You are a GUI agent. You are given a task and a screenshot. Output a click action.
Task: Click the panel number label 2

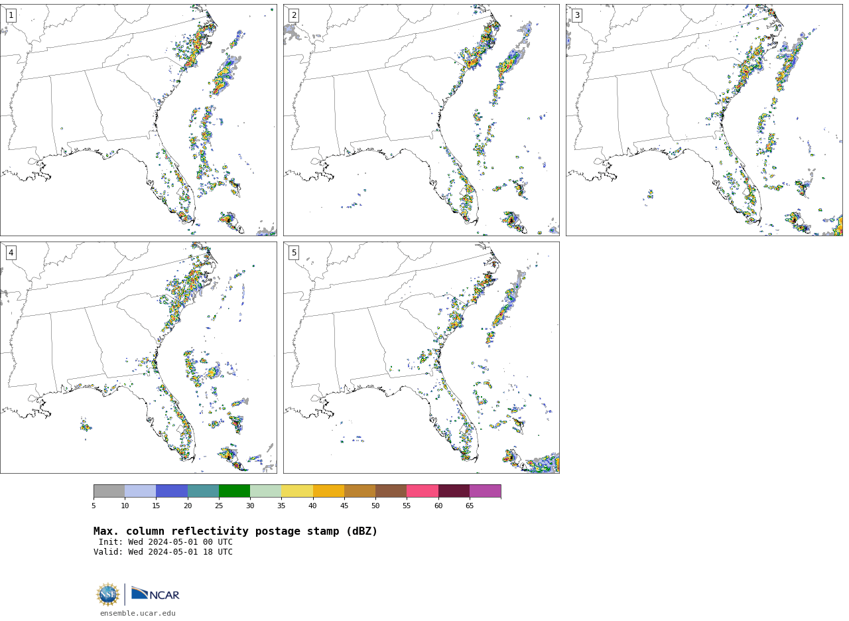[x=294, y=15]
